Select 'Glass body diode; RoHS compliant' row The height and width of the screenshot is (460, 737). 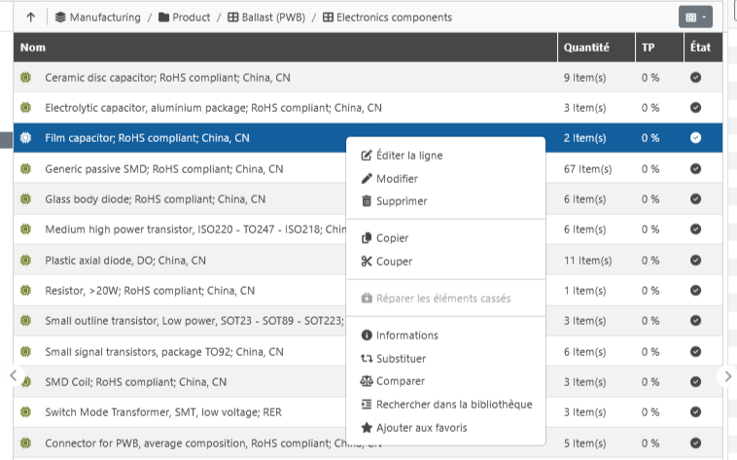[x=368, y=199]
